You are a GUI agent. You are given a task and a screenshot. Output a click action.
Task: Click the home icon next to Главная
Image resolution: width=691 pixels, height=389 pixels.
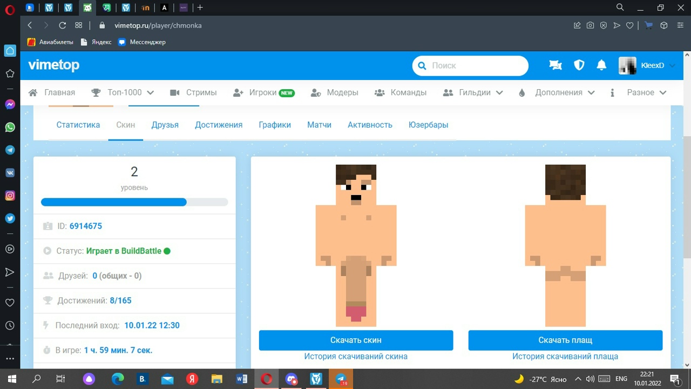[x=32, y=92]
